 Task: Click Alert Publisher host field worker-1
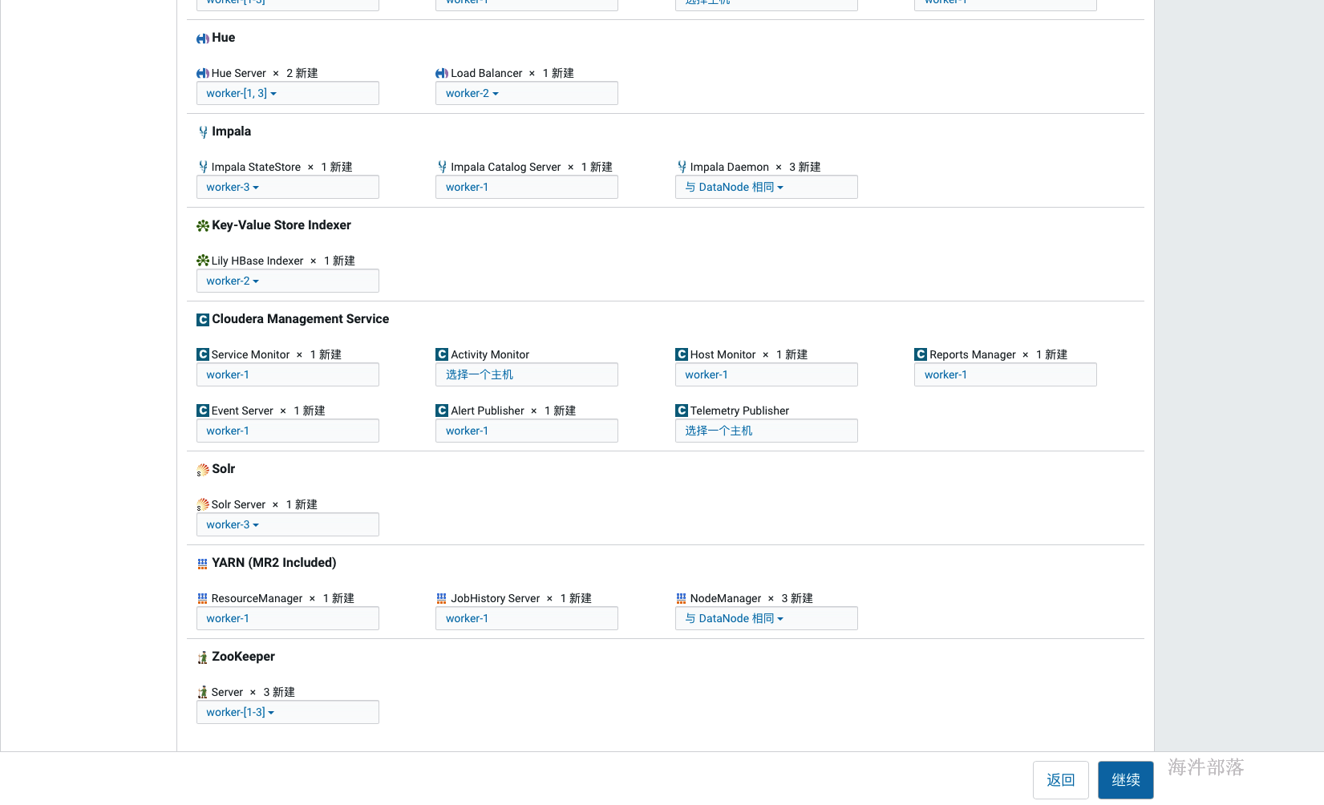(527, 431)
